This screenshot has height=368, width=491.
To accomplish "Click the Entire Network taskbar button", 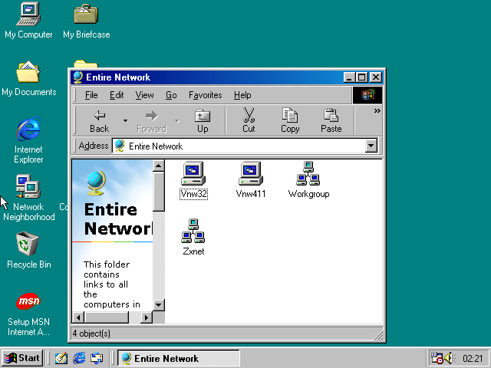I will [x=179, y=358].
